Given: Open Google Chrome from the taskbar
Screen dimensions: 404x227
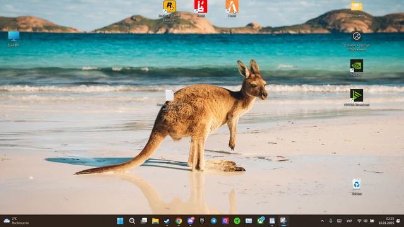Looking at the screenshot, I should [x=179, y=221].
